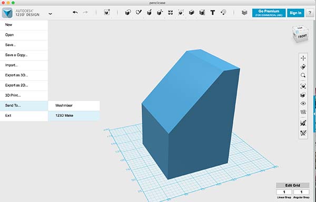Open the Grouping tool menu
316x202 pixels.
pos(181,13)
